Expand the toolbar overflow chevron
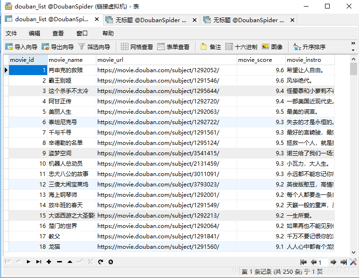The image size is (359, 278). point(353,43)
